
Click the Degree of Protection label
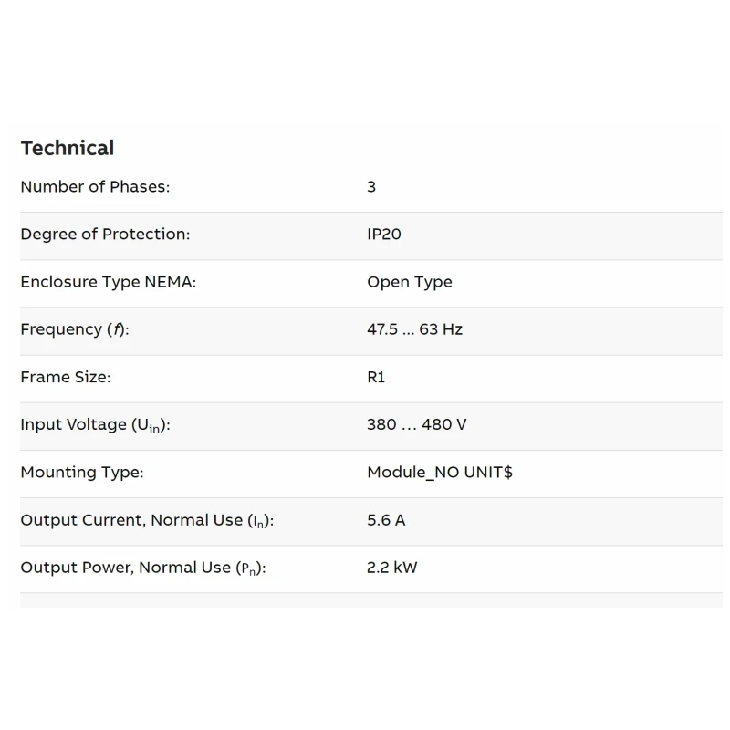105,235
